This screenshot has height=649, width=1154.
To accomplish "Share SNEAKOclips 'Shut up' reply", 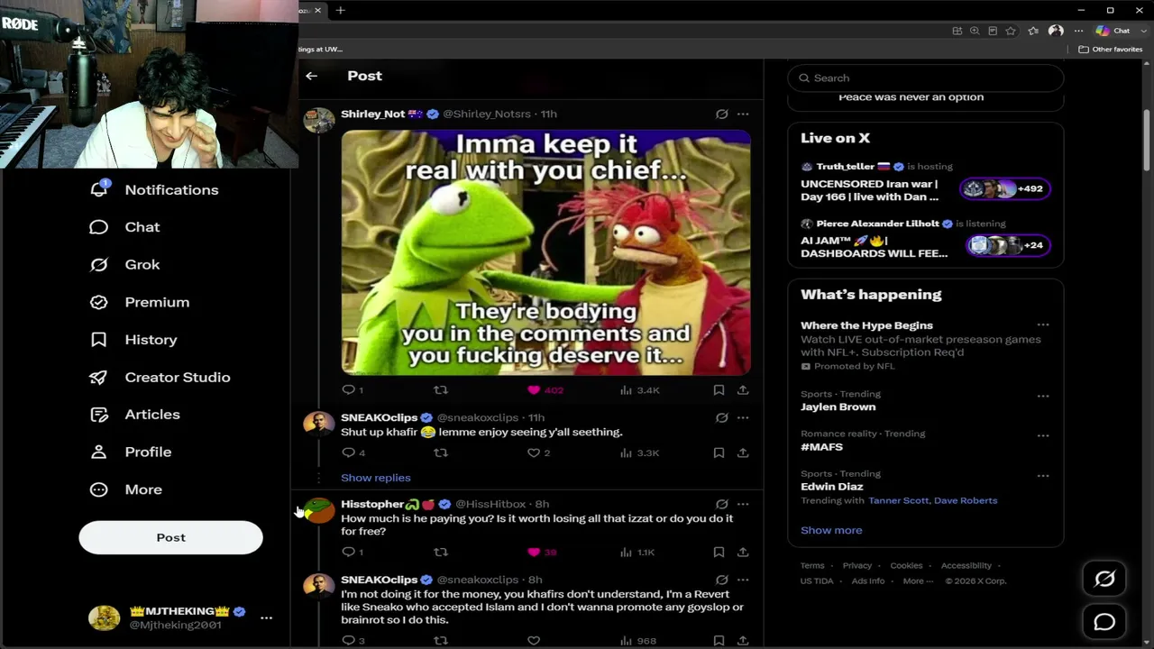I will point(743,452).
